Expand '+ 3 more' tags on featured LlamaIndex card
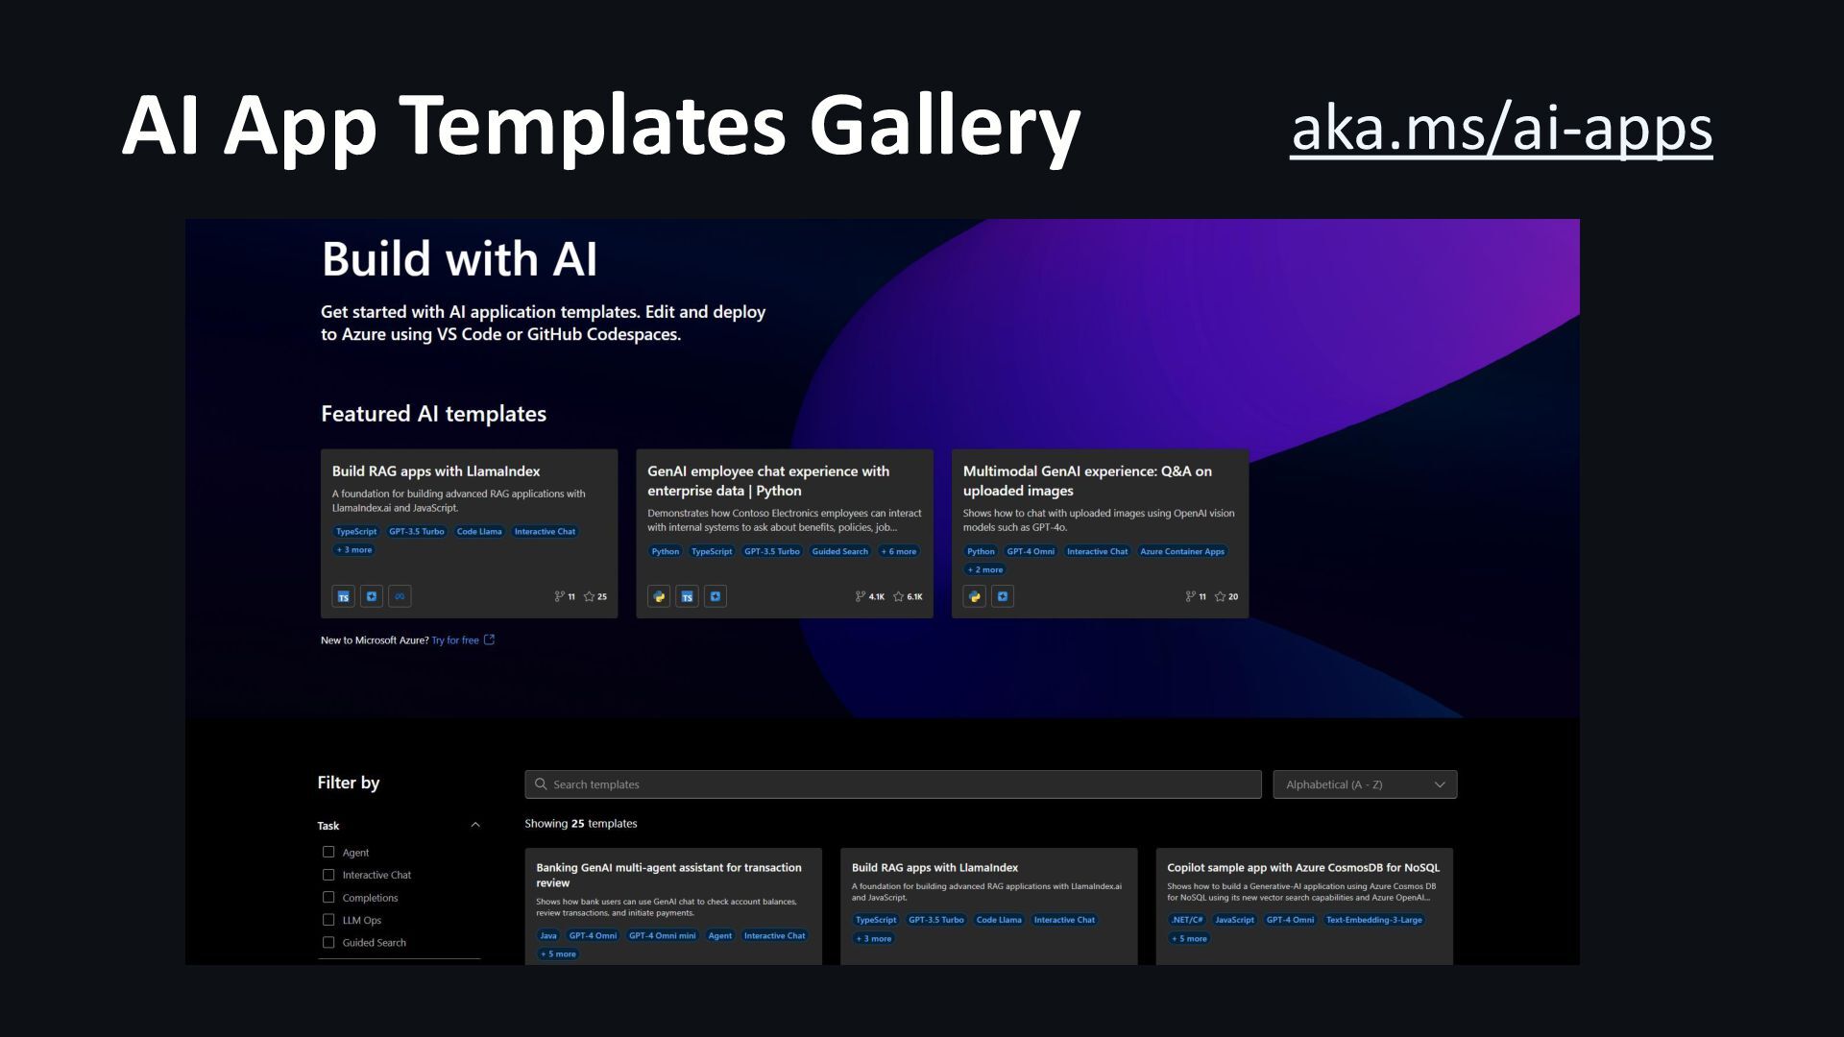Viewport: 1844px width, 1037px height. [x=354, y=550]
